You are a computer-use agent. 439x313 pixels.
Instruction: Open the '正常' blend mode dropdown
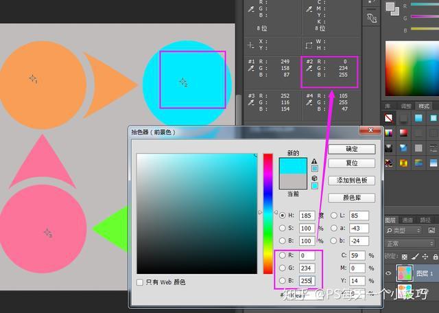[x=410, y=244]
